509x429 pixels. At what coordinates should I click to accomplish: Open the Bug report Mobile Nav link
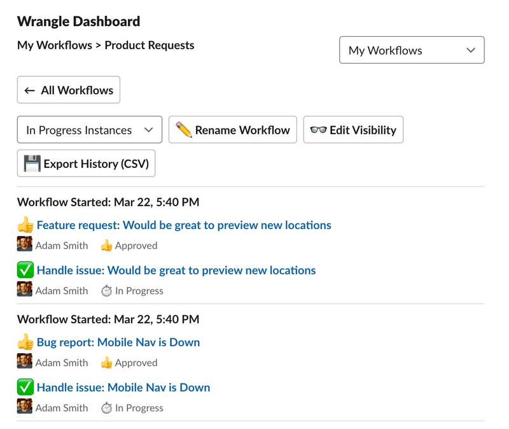tap(118, 342)
